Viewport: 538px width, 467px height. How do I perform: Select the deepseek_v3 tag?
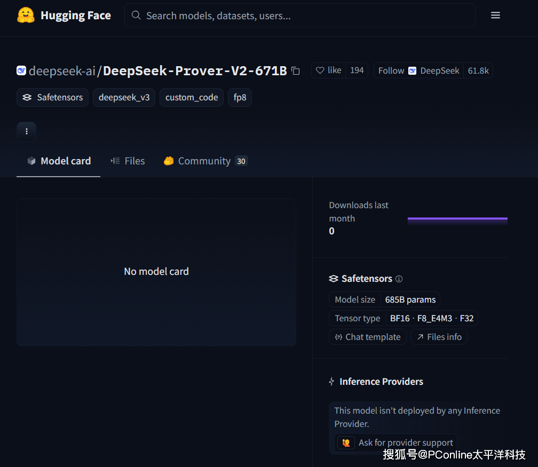click(x=124, y=97)
